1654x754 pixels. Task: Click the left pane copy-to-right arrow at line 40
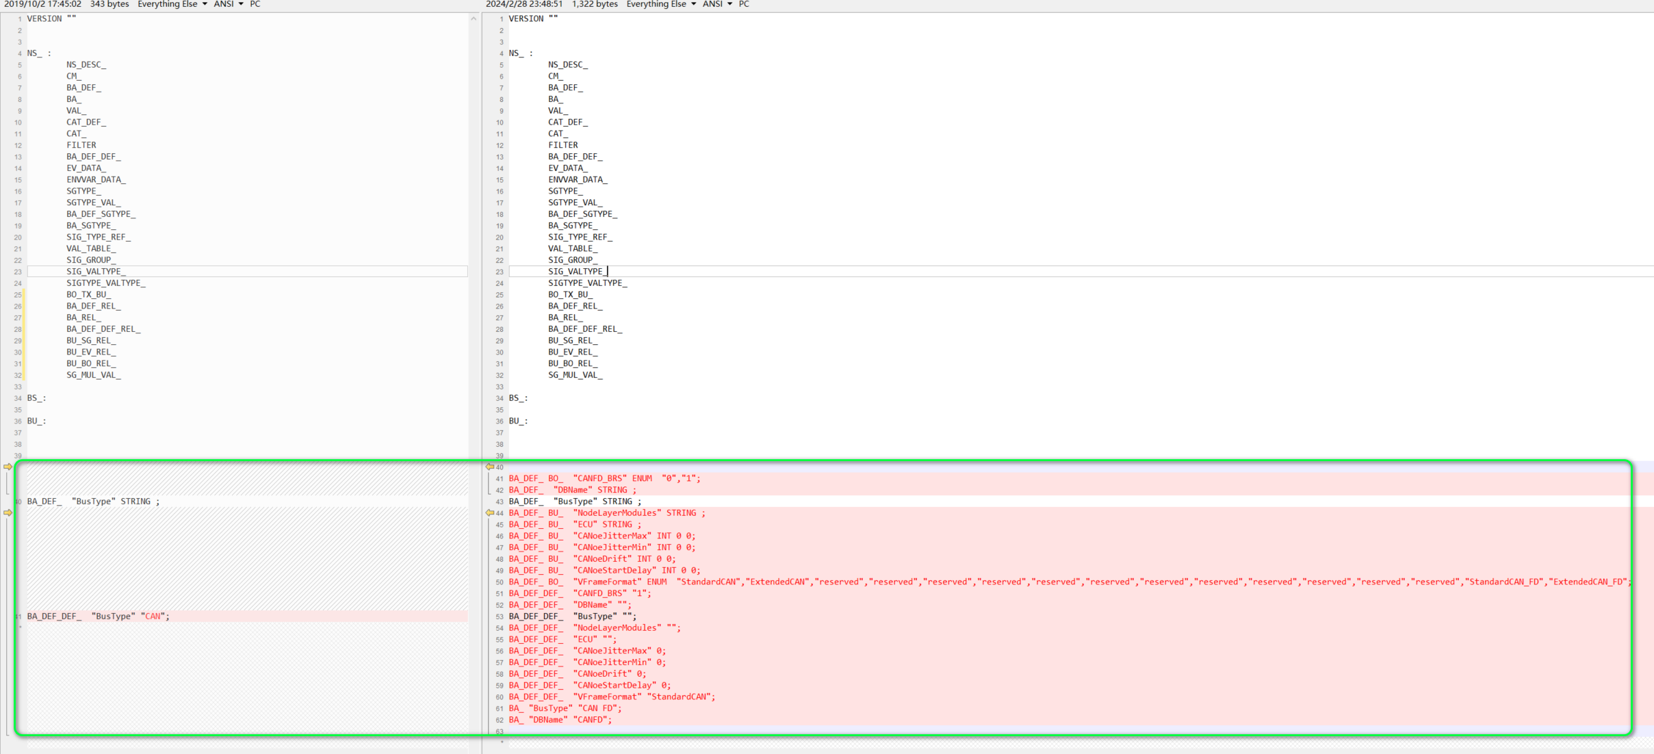pos(8,467)
